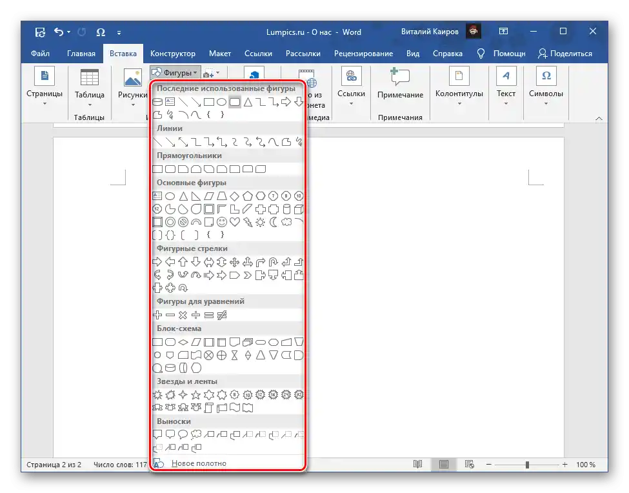Insert the Smiley Face shape
The height and width of the screenshot is (493, 629).
click(x=222, y=222)
